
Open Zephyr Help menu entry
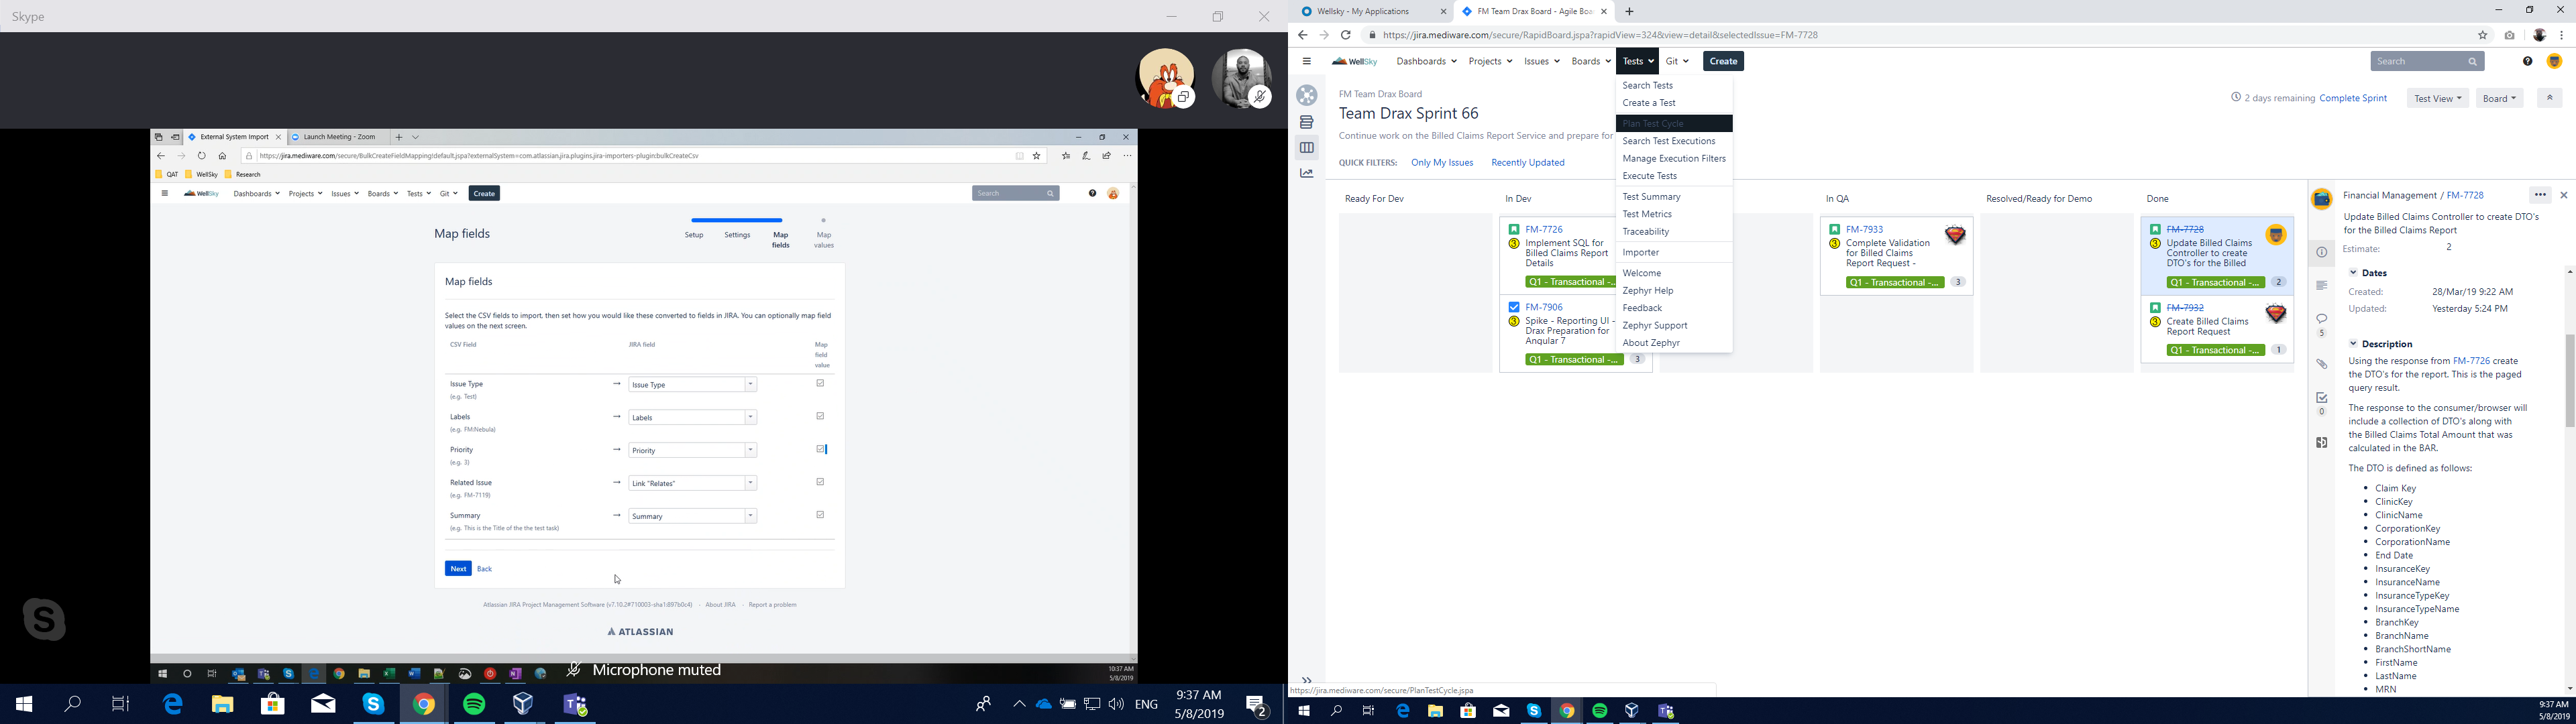[1674, 291]
